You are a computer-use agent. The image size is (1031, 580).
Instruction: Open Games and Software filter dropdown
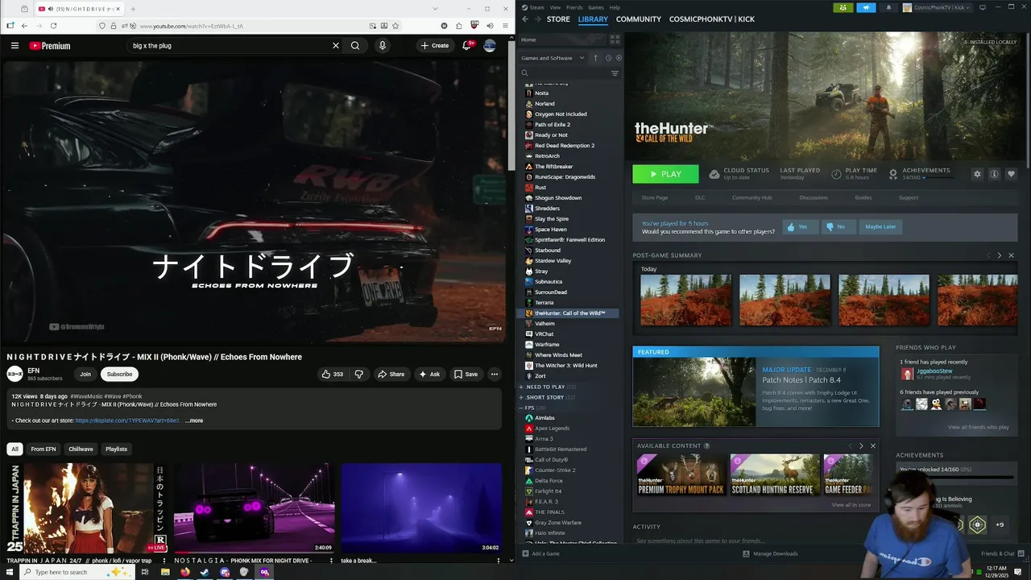click(553, 58)
